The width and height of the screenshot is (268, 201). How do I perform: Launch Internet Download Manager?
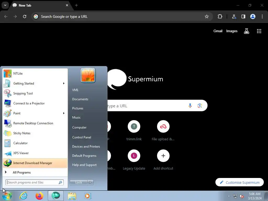click(x=35, y=163)
